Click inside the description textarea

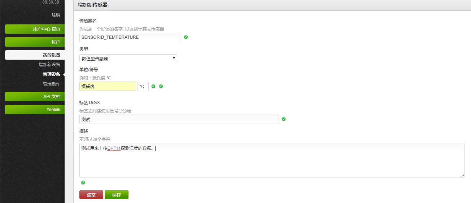pos(272,160)
